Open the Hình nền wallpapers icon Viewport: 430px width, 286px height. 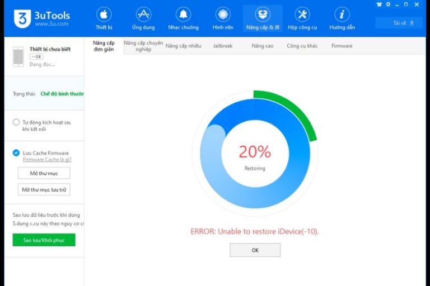click(223, 15)
